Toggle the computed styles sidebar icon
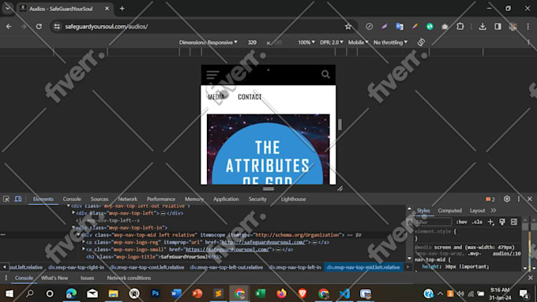The image size is (537, 302). tap(514, 222)
